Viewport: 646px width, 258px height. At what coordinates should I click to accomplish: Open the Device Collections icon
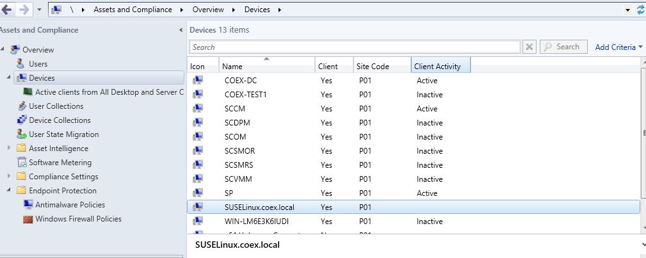[21, 120]
